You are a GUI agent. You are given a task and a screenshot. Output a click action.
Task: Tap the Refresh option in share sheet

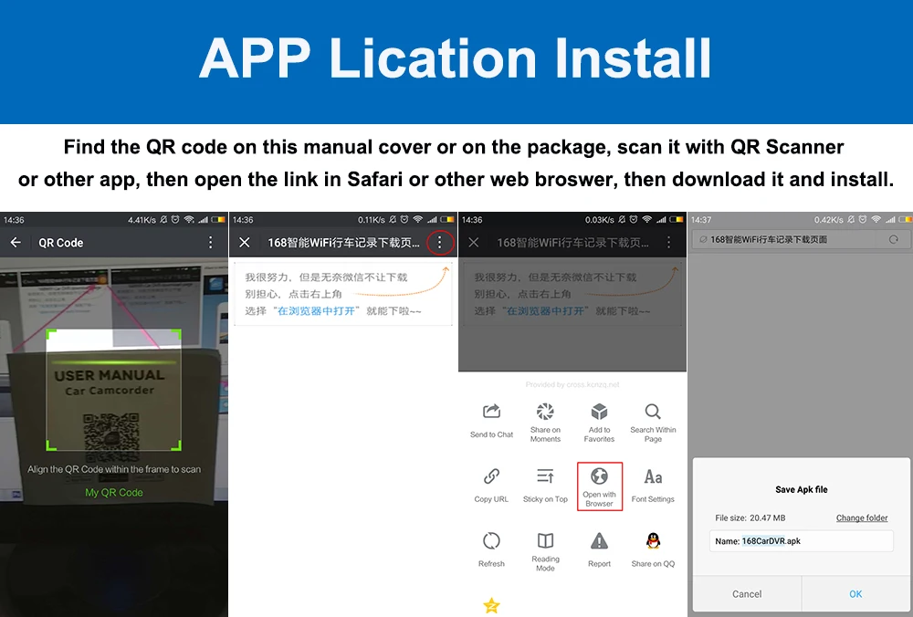point(491,549)
